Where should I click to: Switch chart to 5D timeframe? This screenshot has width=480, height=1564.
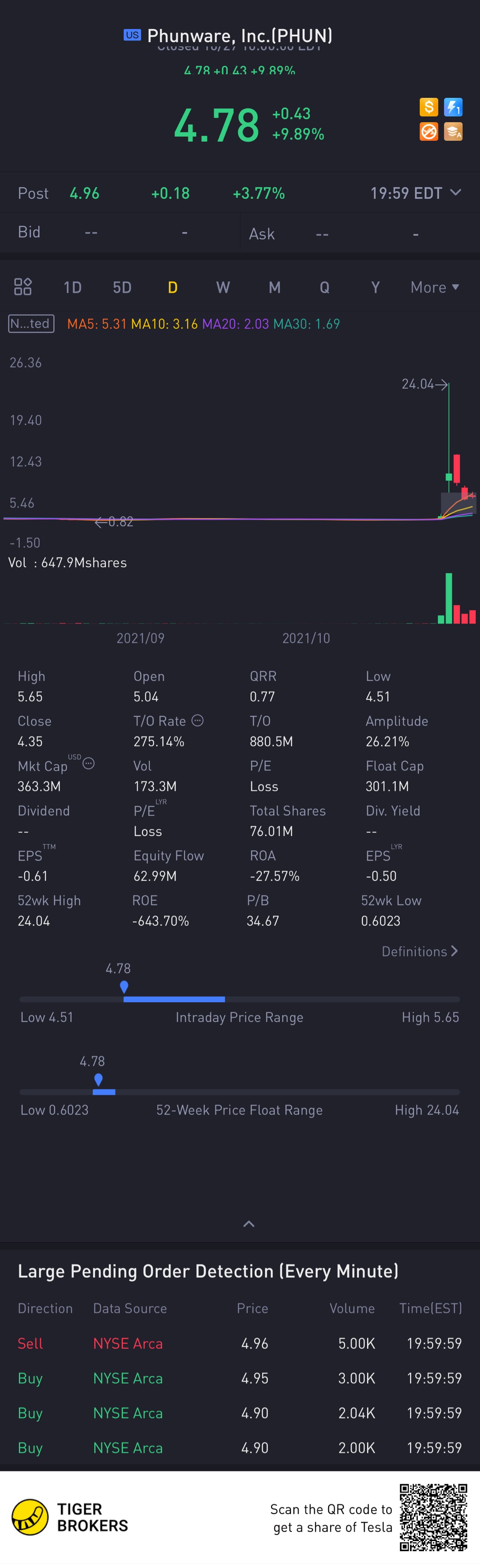click(x=122, y=287)
